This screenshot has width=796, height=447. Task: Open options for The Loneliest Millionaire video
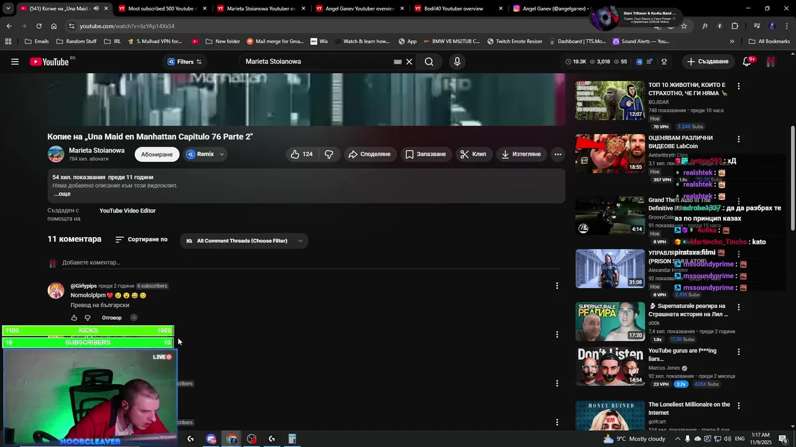click(738, 405)
